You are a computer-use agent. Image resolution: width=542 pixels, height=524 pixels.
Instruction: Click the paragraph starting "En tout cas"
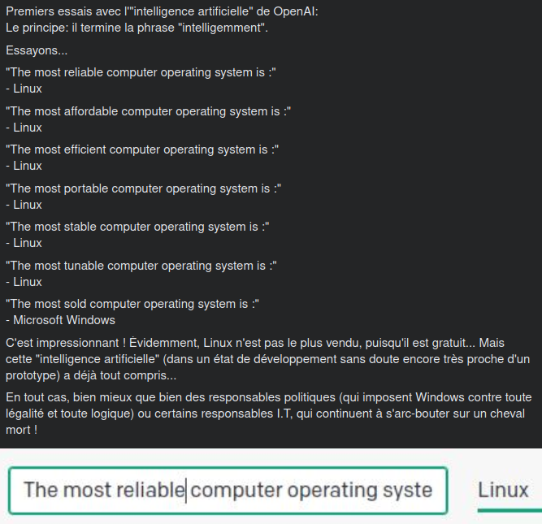click(x=267, y=413)
